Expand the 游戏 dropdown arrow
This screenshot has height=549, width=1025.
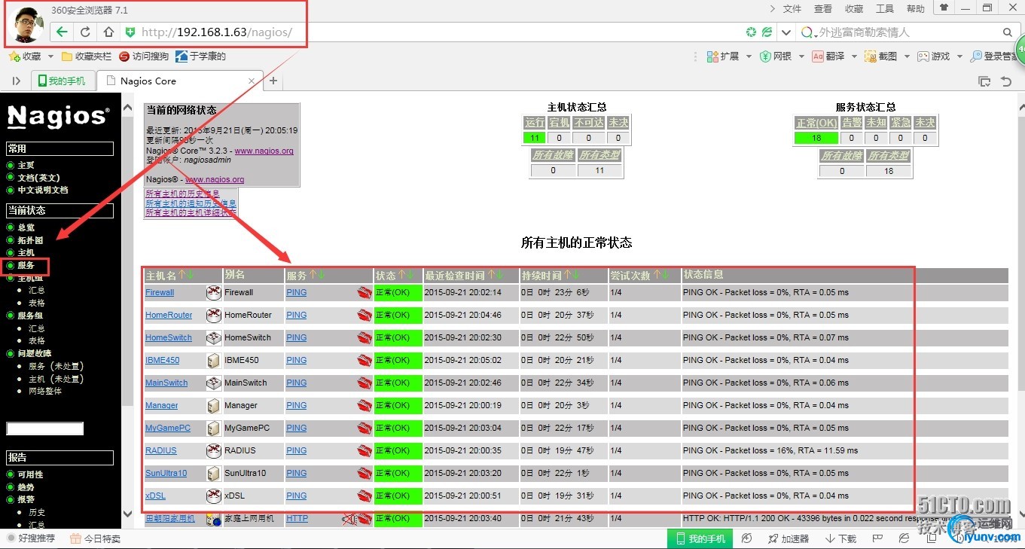click(959, 56)
